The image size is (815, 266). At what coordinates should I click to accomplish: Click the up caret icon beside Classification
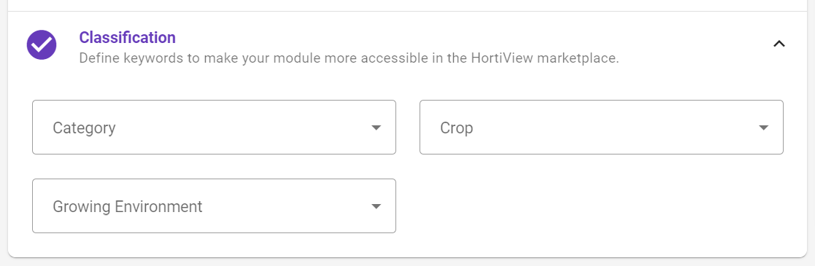pos(779,44)
